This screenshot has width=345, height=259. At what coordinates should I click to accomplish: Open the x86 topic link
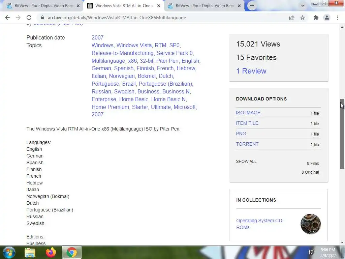[132, 61]
